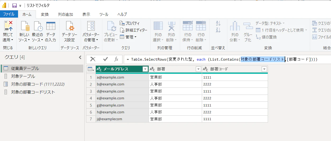
Task: Click 値の置換
Action: point(266,37)
